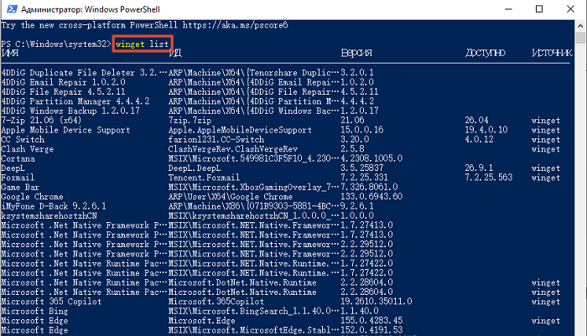Click the DeepL entry name
587x336 pixels.
pos(13,168)
